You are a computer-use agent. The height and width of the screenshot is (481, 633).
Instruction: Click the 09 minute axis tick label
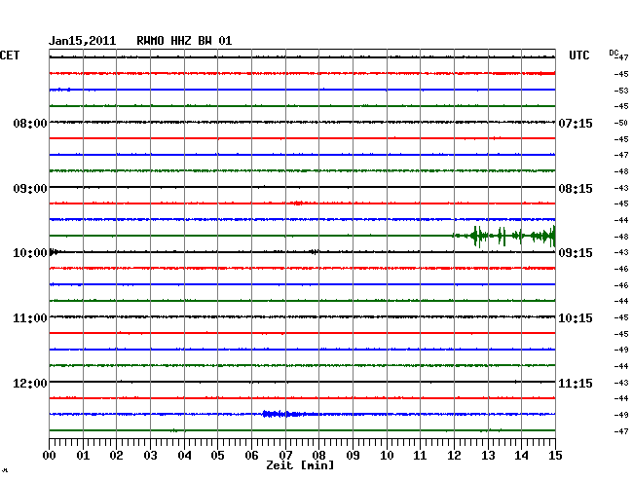click(x=353, y=456)
